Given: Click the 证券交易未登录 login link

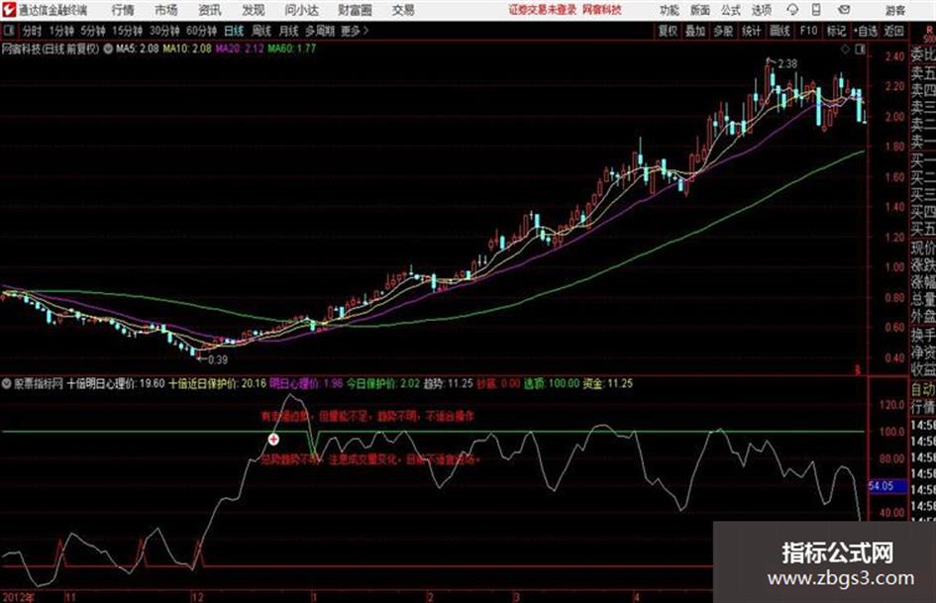Looking at the screenshot, I should pyautogui.click(x=543, y=10).
